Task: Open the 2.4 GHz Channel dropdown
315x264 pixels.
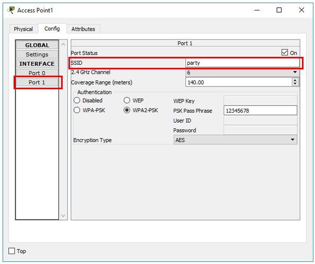Action: (242, 73)
